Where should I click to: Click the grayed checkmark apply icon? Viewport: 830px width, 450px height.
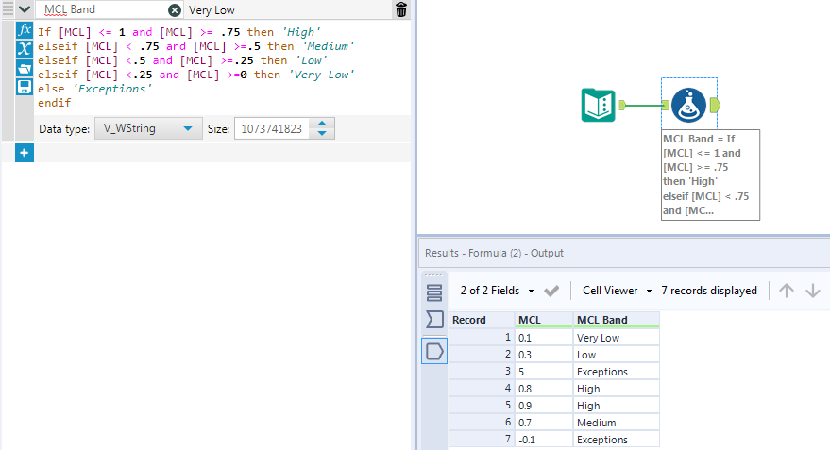pyautogui.click(x=551, y=291)
